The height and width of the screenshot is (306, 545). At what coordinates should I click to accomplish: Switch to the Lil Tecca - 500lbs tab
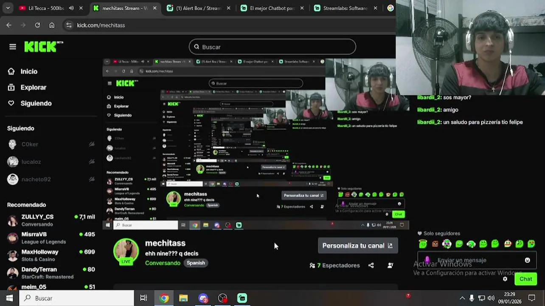click(x=51, y=8)
